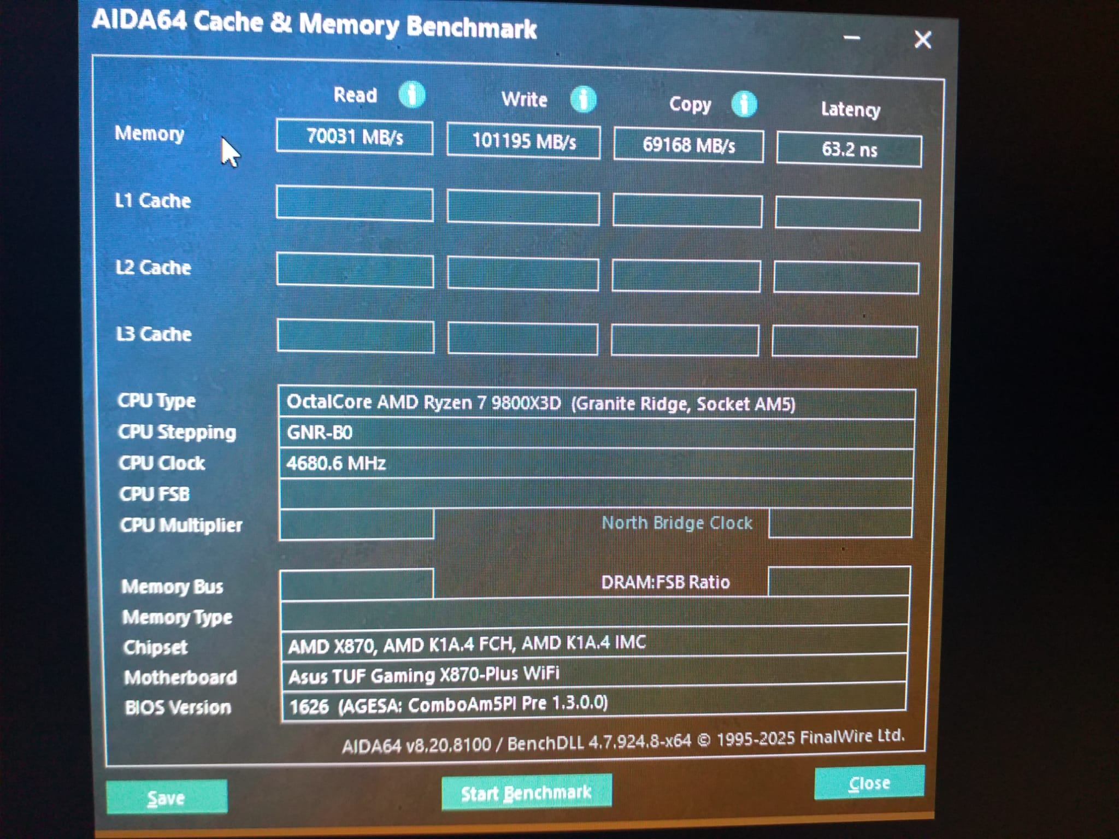Minimize the AIDA64 benchmark window
Image resolution: width=1119 pixels, height=839 pixels.
pos(852,38)
